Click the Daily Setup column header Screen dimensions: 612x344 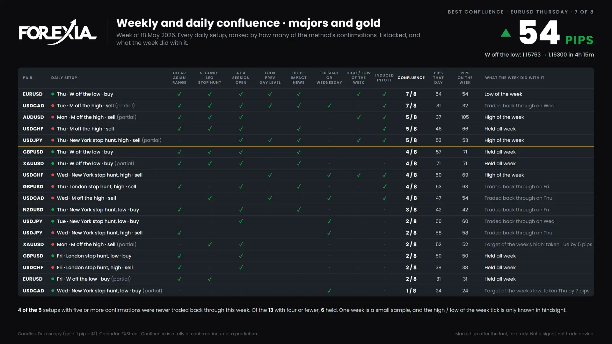[x=64, y=78]
